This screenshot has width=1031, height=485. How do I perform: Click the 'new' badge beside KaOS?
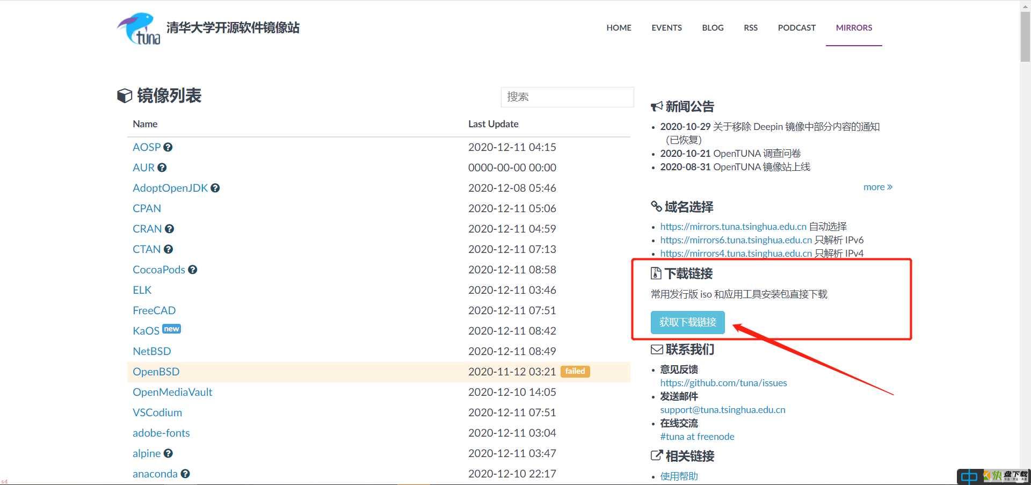[x=172, y=329]
